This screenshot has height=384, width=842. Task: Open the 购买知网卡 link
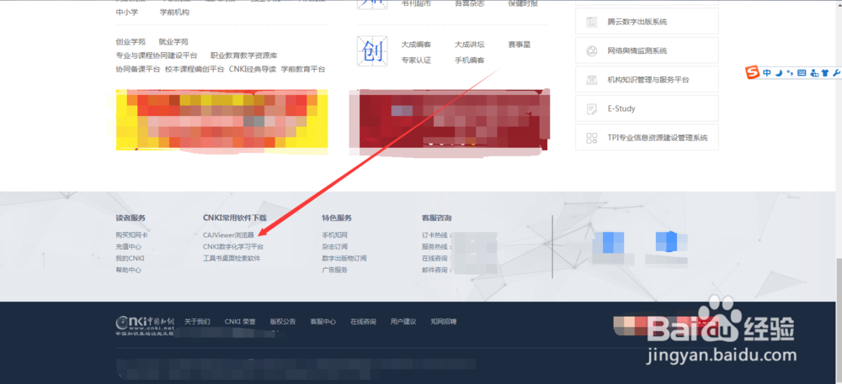tap(131, 235)
